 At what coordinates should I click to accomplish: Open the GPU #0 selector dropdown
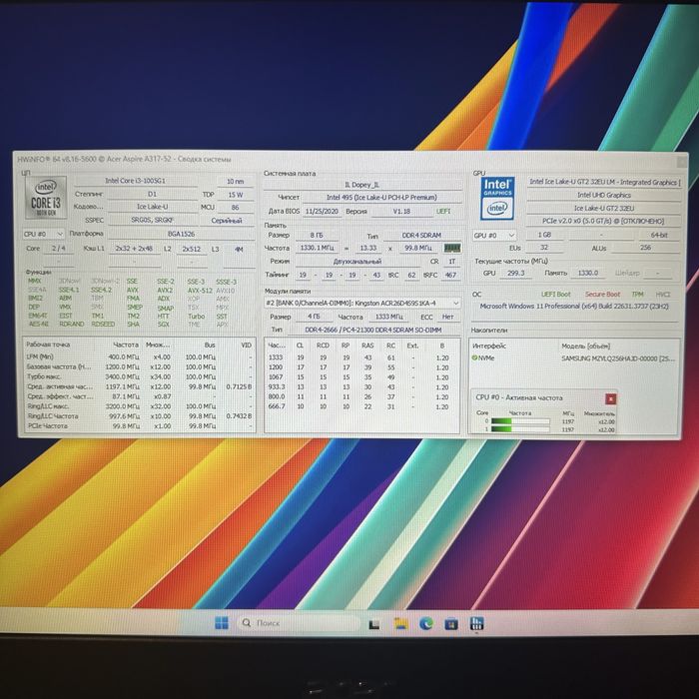pos(494,235)
